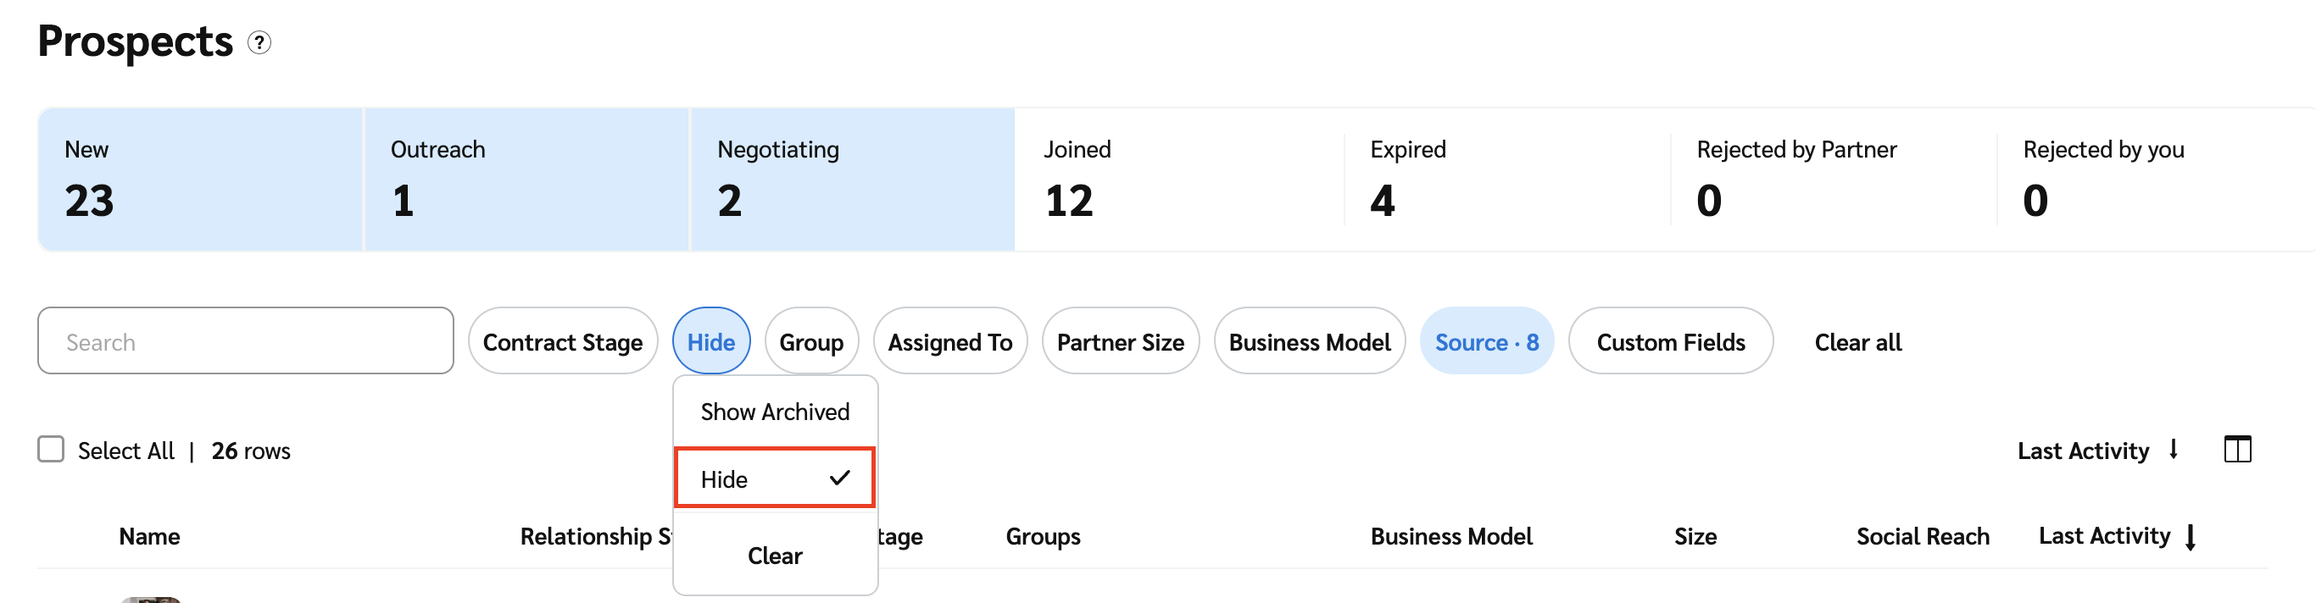The width and height of the screenshot is (2316, 603).
Task: Open the column layout icon
Action: (2237, 450)
